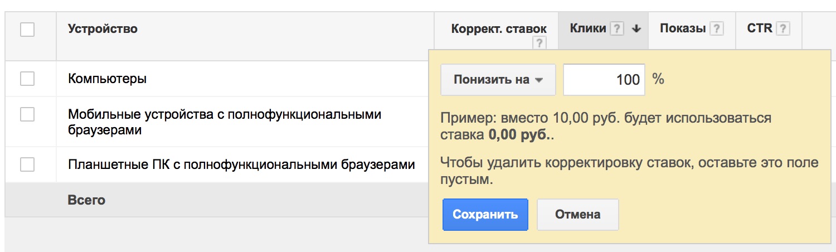Click the Планшетные ПК device row label

pos(241,165)
